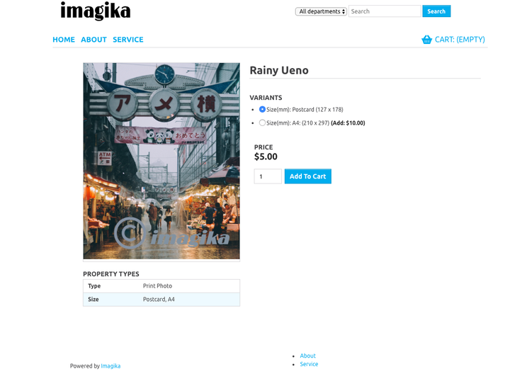Click the Postcard, A4 size row
Image resolution: width=510 pixels, height=386 pixels.
pos(161,299)
